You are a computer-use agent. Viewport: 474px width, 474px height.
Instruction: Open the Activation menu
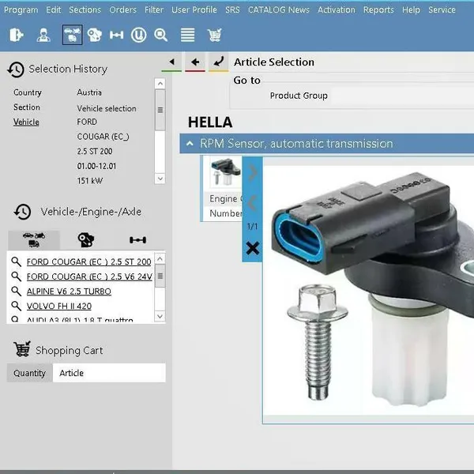(x=337, y=10)
